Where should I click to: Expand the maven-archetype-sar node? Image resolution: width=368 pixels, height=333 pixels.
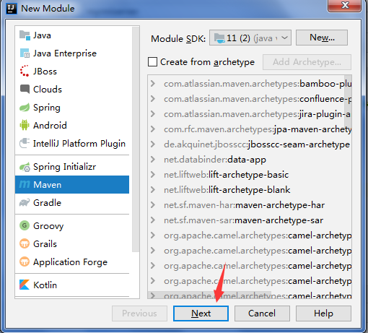pyautogui.click(x=153, y=220)
